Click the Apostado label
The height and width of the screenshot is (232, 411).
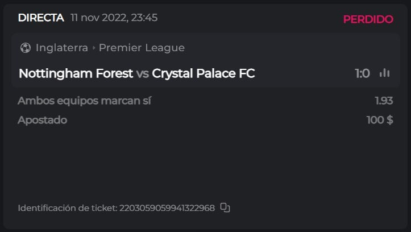pos(43,120)
